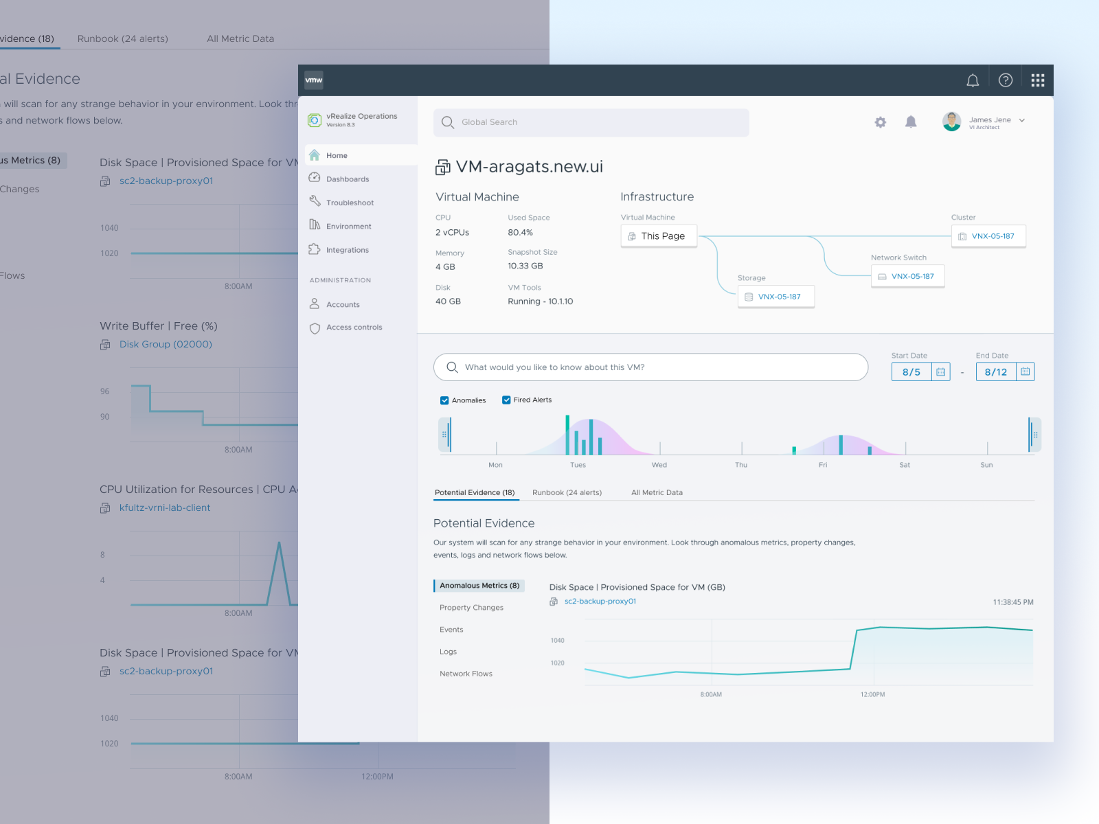Open the All Metric Data tab
The height and width of the screenshot is (824, 1099).
point(656,492)
